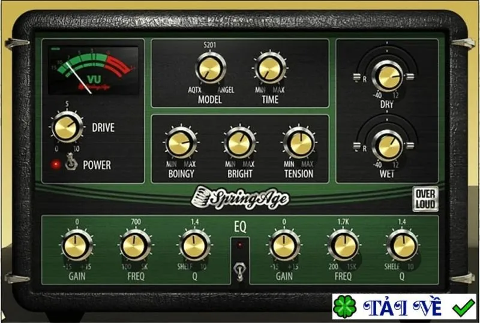Click the TẢI VỀ download button
This screenshot has width=480, height=323.
(x=404, y=306)
